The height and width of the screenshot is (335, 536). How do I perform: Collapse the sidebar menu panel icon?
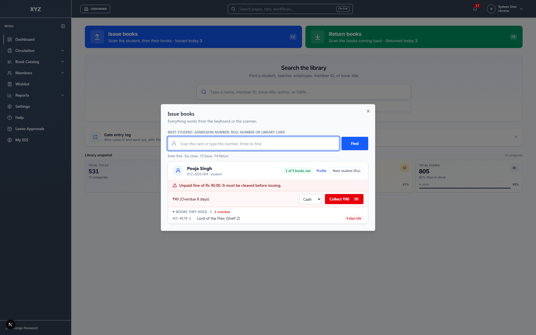(x=63, y=26)
